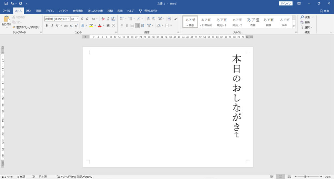This screenshot has height=179, width=334.
Task: Toggle Bold formatting
Action: point(47,26)
